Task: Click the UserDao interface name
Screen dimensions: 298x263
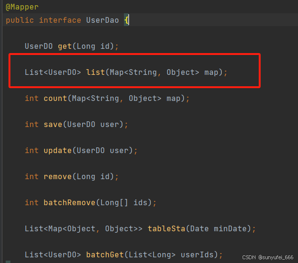Action: click(x=103, y=20)
